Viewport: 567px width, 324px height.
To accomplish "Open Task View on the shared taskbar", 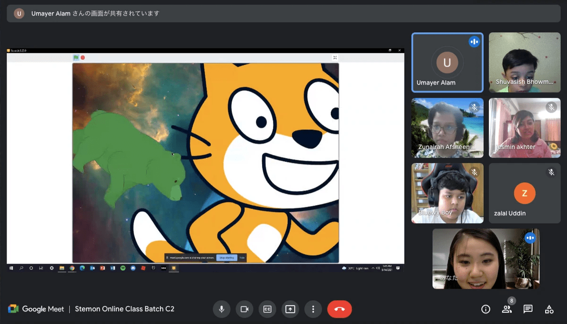I will 41,268.
